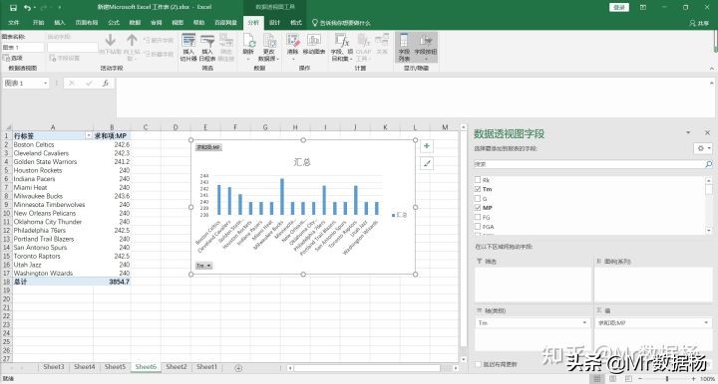The image size is (718, 384).
Task: Click the Undo arrow in quick access toolbar
Action: [x=27, y=7]
